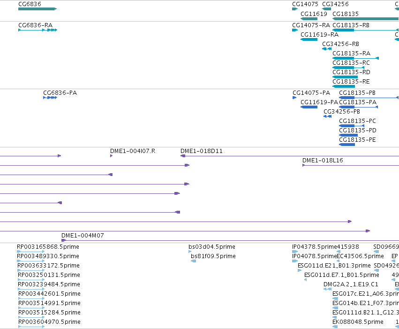Click the RP003633172.5prime EST label
This screenshot has height=329, width=399.
[48, 266]
